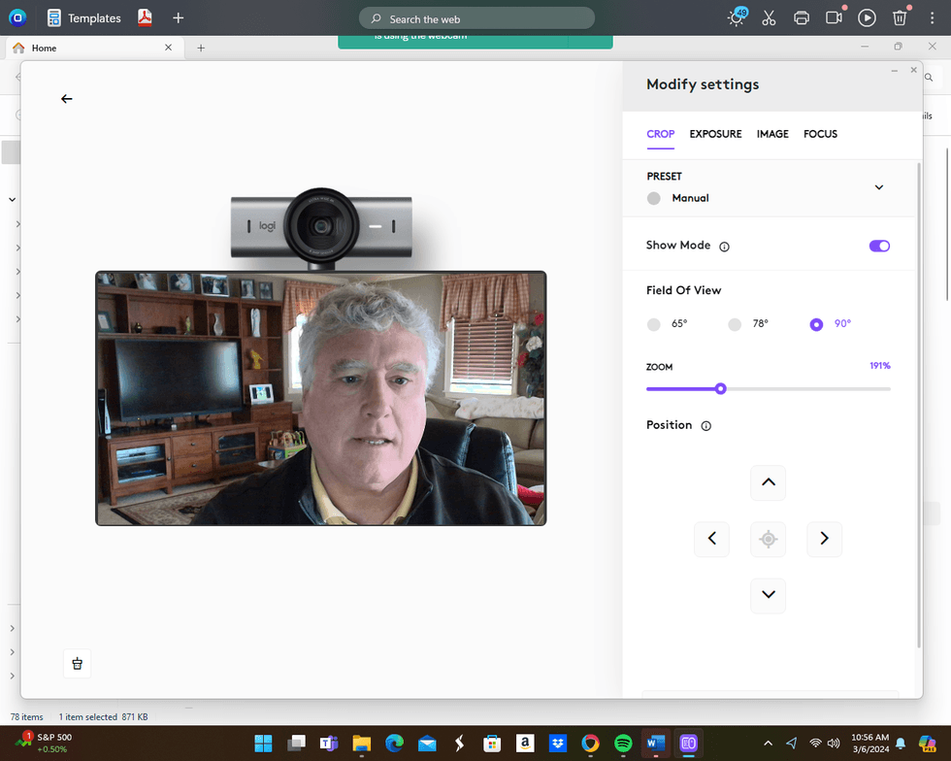Screen dimensions: 951x761
Task: Open the trash icon with notification dot
Action: [900, 17]
